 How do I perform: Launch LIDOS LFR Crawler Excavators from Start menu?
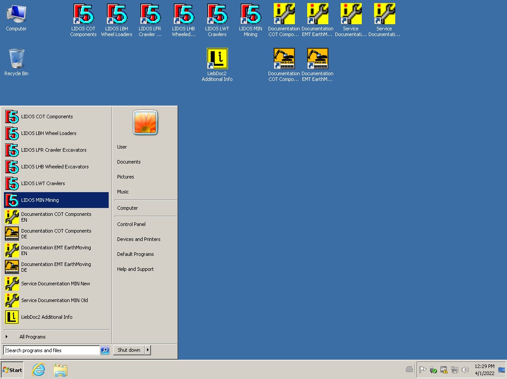56,150
